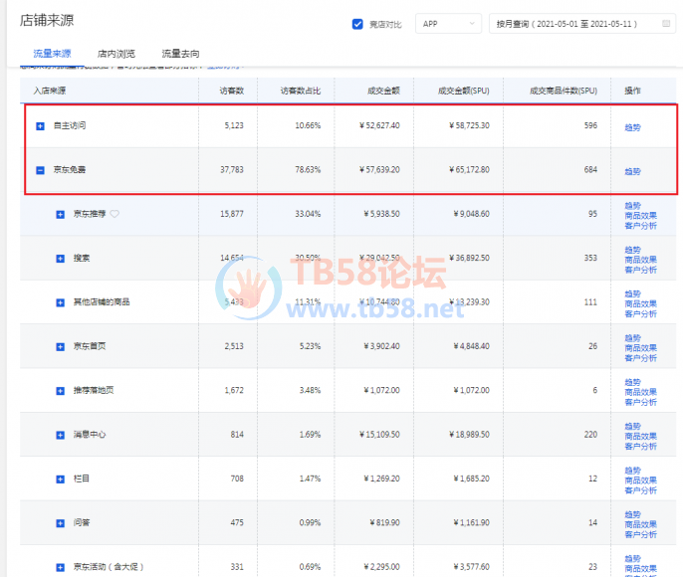Image resolution: width=683 pixels, height=577 pixels.
Task: Open 客户分析 for the 京东推荐 row
Action: 640,226
